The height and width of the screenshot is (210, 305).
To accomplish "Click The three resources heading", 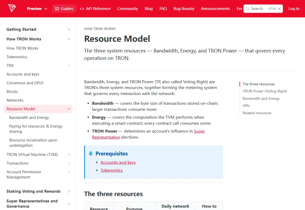I will [113, 194].
